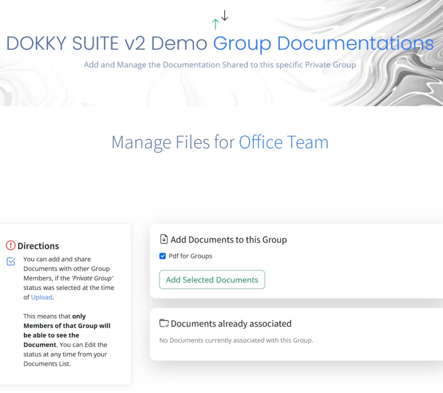
Task: Uncheck the Pdf for Groups checkbox
Action: (162, 256)
